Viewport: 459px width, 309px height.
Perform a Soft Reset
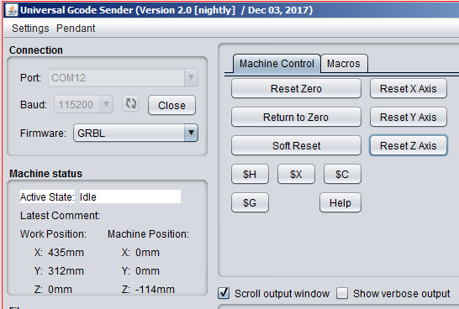pos(296,145)
